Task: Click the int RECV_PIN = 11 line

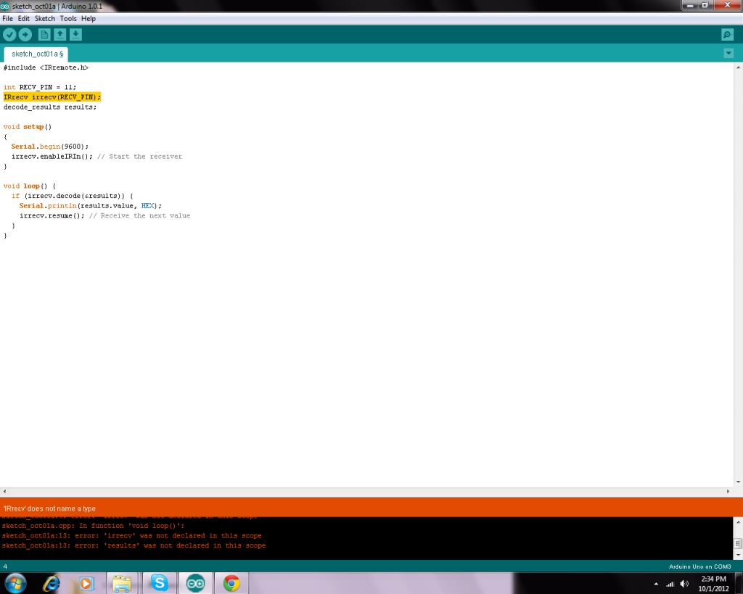Action: pyautogui.click(x=40, y=87)
